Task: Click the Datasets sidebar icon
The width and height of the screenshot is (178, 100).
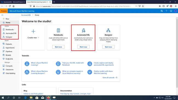Action: point(4,44)
